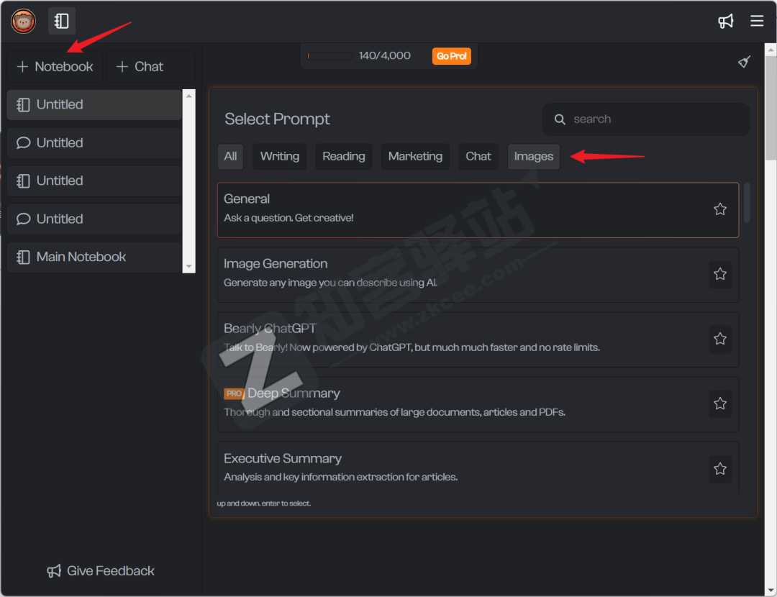Click the broom clear icon
Viewport: 777px width, 597px height.
(x=745, y=62)
